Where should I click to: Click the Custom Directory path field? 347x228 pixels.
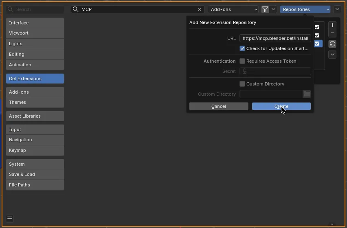tap(271, 94)
